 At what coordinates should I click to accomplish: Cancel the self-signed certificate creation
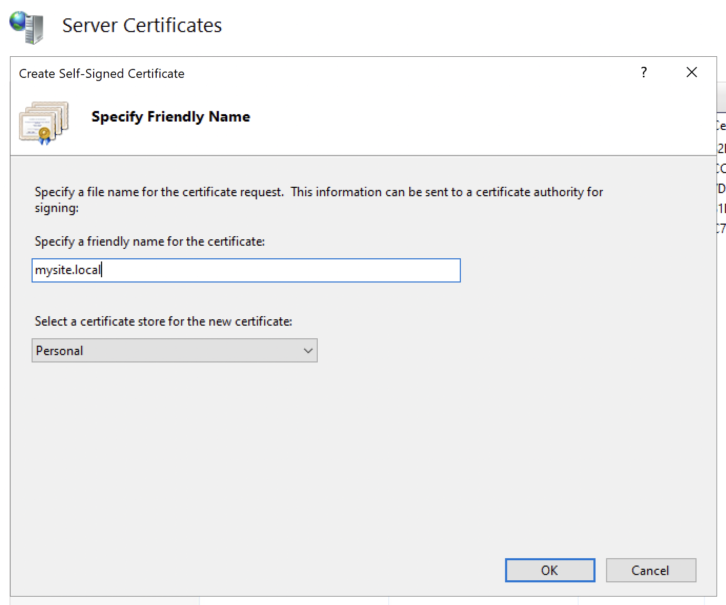pyautogui.click(x=651, y=570)
